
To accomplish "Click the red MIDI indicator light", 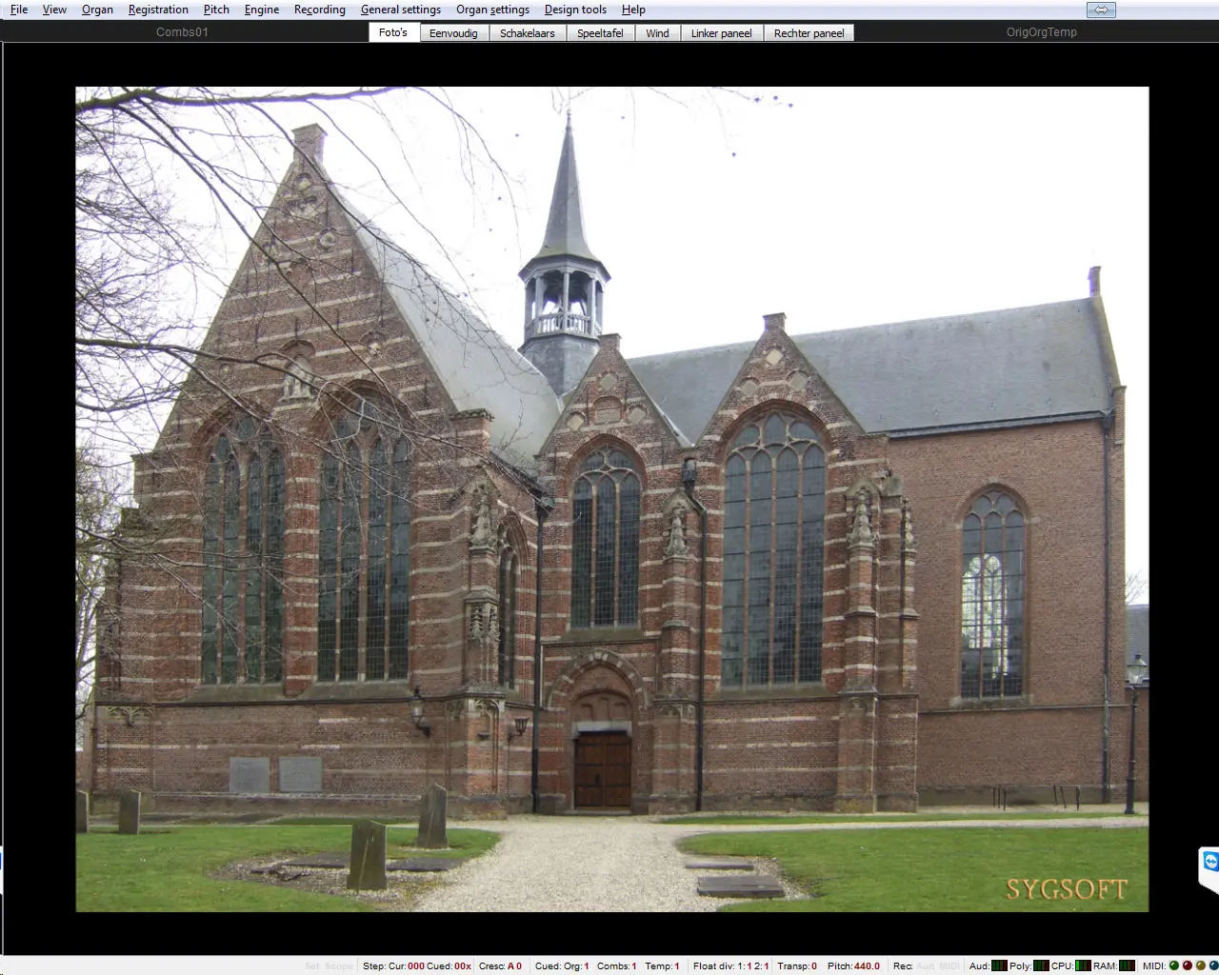I will [x=1188, y=965].
